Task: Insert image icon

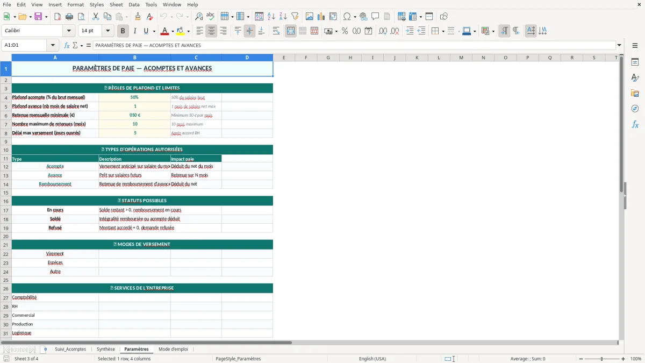Action: [310, 17]
